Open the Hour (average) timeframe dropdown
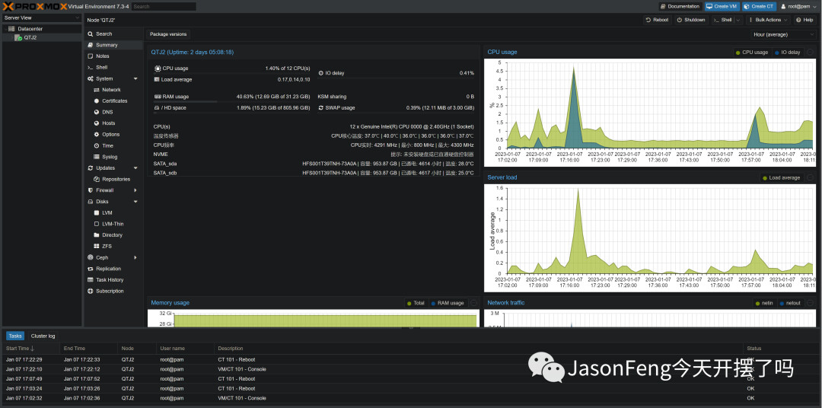This screenshot has height=408, width=822. pos(782,34)
